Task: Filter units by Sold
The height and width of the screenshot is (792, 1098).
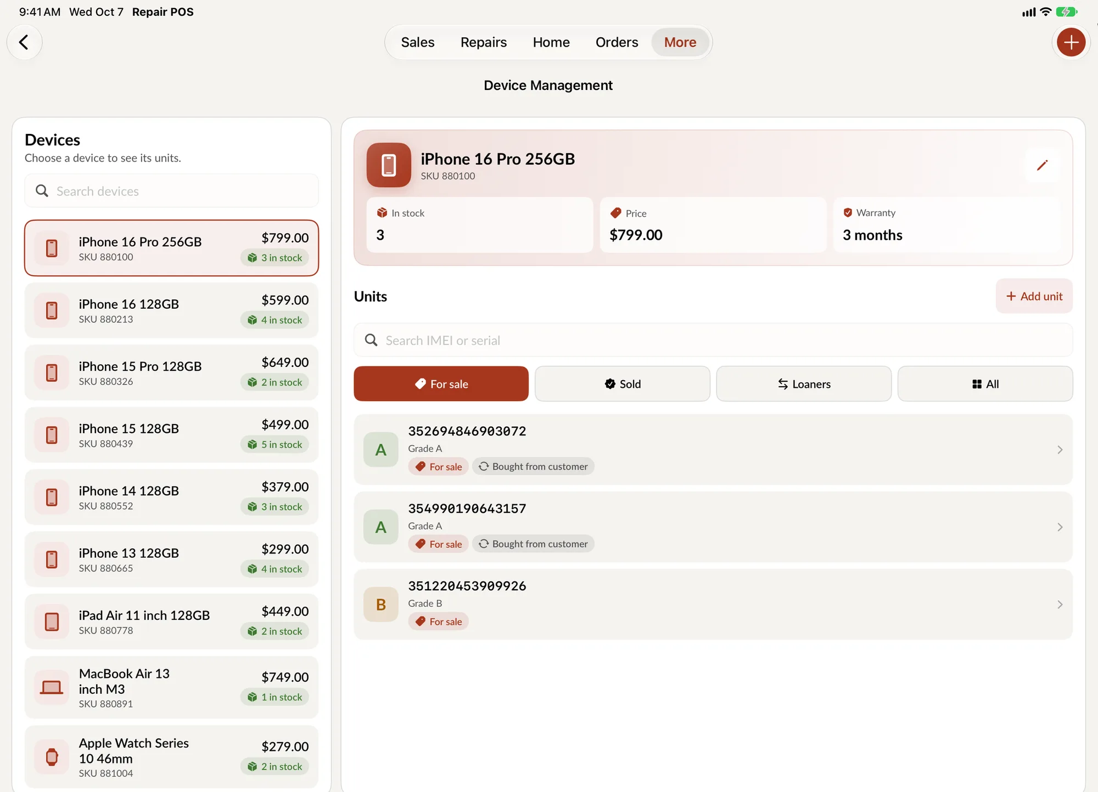Action: coord(623,384)
